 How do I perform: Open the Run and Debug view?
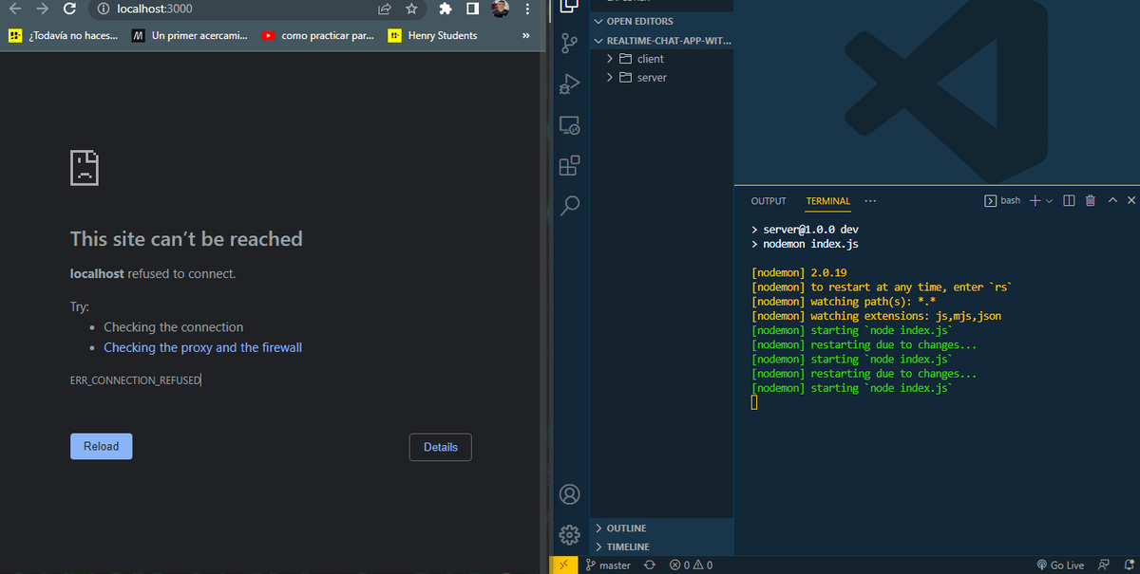569,84
